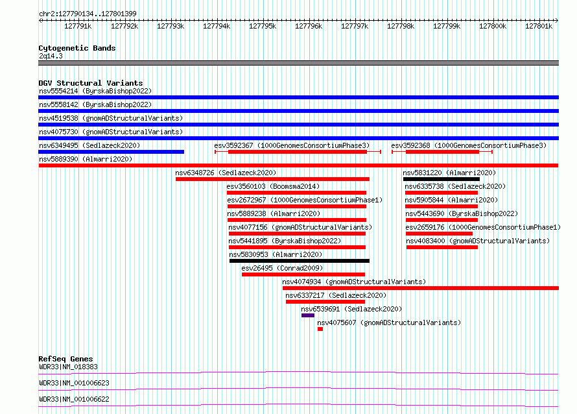
Task: Open the nsv5830953 (Almarri2020) label
Action: (x=276, y=254)
